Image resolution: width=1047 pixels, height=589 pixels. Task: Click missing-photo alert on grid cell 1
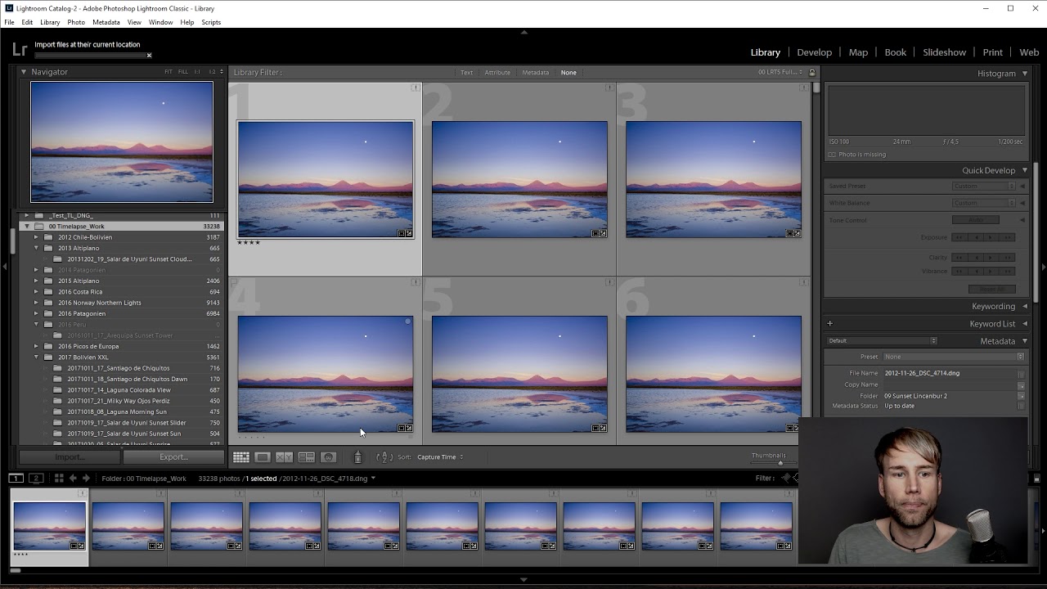tap(416, 88)
